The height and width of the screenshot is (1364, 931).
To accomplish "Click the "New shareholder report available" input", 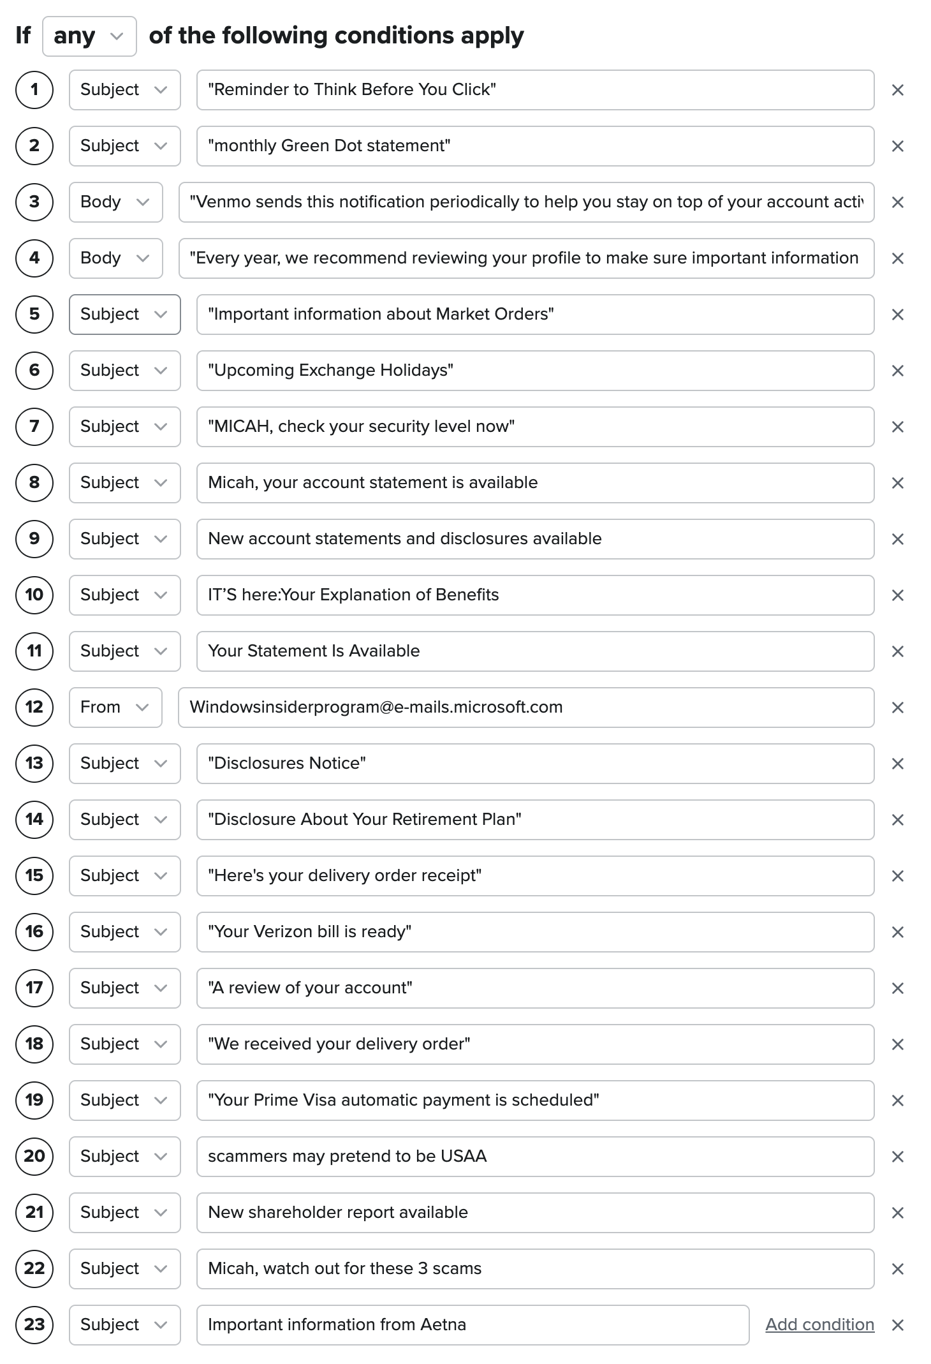I will (535, 1213).
